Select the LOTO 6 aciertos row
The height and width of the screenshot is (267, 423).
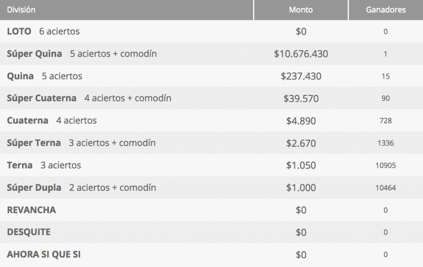(x=211, y=31)
